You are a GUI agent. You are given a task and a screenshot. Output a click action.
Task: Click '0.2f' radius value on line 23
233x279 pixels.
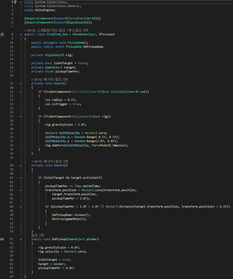coord(71,100)
